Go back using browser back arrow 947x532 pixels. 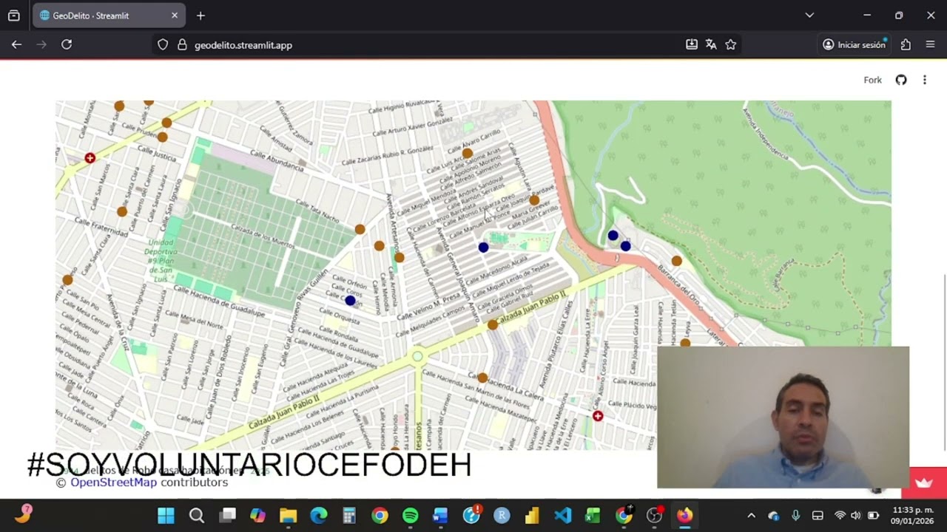pyautogui.click(x=16, y=44)
